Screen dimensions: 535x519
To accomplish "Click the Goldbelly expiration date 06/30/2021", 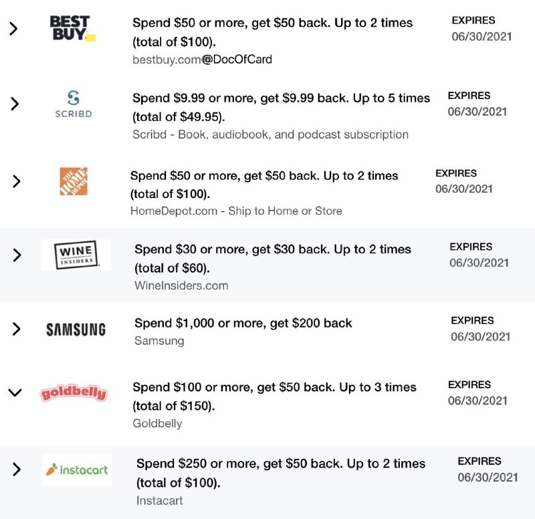I will (x=477, y=401).
